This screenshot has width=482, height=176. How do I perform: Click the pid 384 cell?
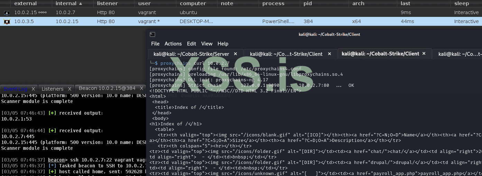click(x=308, y=21)
